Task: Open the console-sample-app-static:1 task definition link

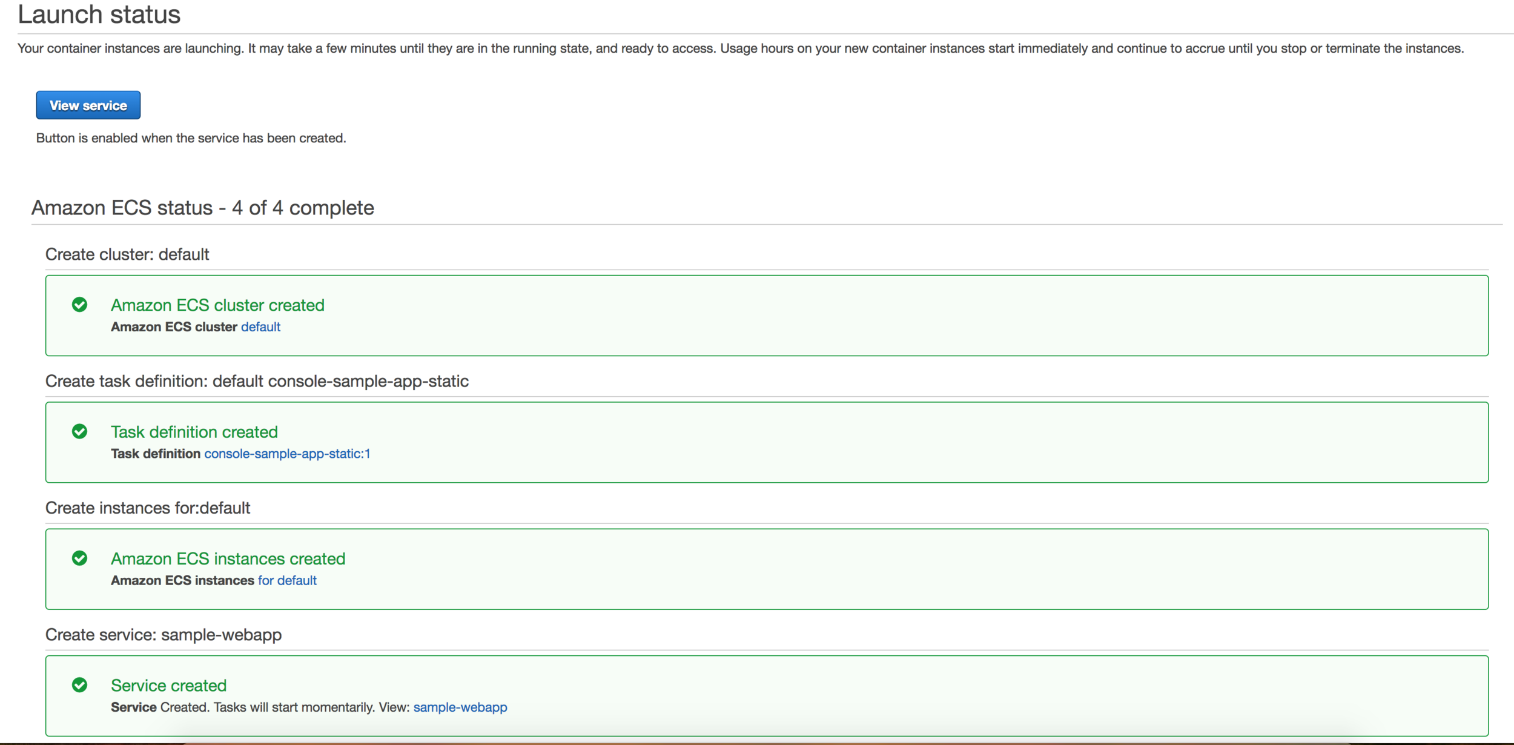Action: click(287, 454)
